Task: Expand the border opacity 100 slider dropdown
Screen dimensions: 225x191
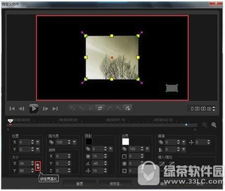Action: (148, 149)
